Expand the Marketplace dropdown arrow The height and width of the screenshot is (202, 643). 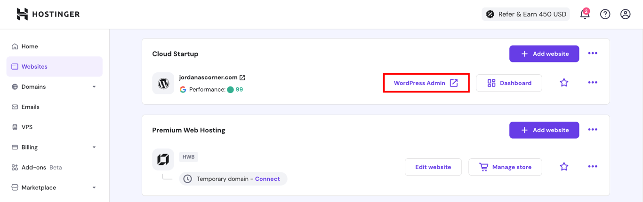(x=94, y=188)
